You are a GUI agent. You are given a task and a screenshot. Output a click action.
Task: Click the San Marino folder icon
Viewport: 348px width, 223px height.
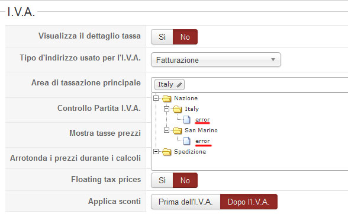point(178,130)
